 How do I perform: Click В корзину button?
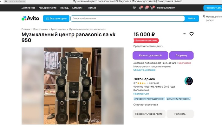[181, 55]
